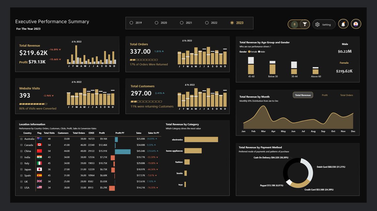Click the Below 30 age group bar
Viewport: 377px width, 211px height.
tap(272, 68)
